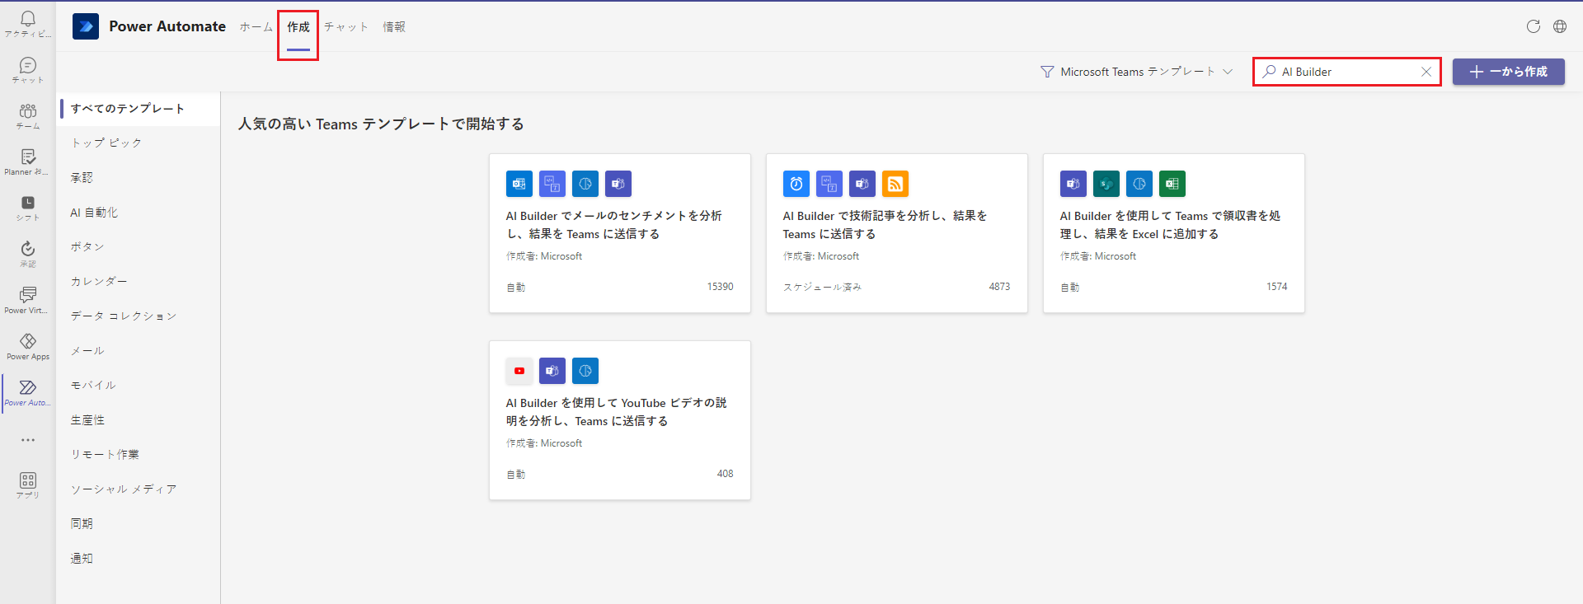Viewport: 1583px width, 604px height.
Task: Click the 一から作成 button
Action: pos(1508,72)
